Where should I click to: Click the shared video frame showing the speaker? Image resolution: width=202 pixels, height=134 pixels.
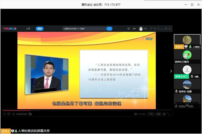point(47,75)
